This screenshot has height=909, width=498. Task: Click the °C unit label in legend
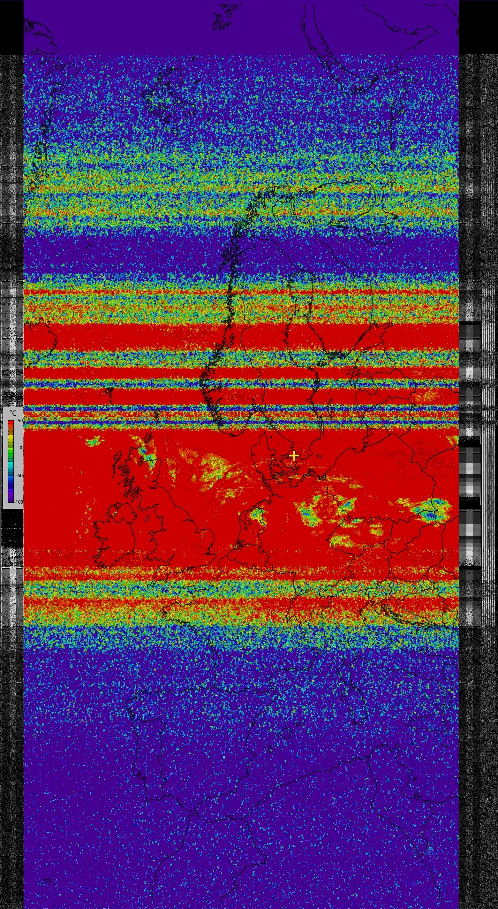click(x=13, y=413)
